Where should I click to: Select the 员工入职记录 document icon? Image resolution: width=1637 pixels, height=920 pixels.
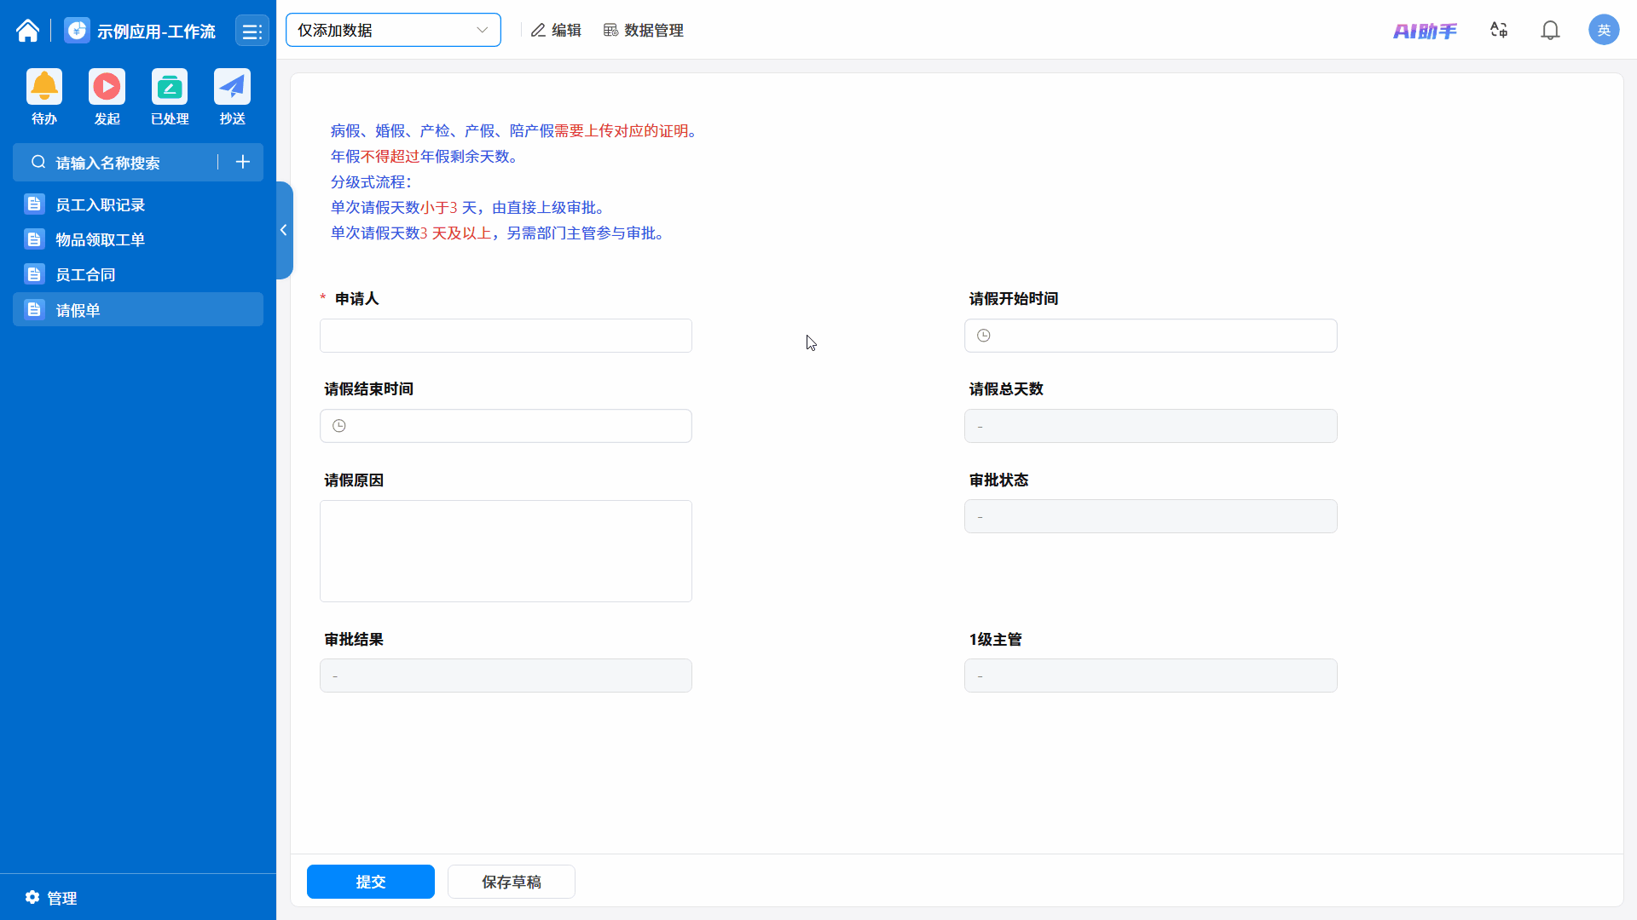34,204
